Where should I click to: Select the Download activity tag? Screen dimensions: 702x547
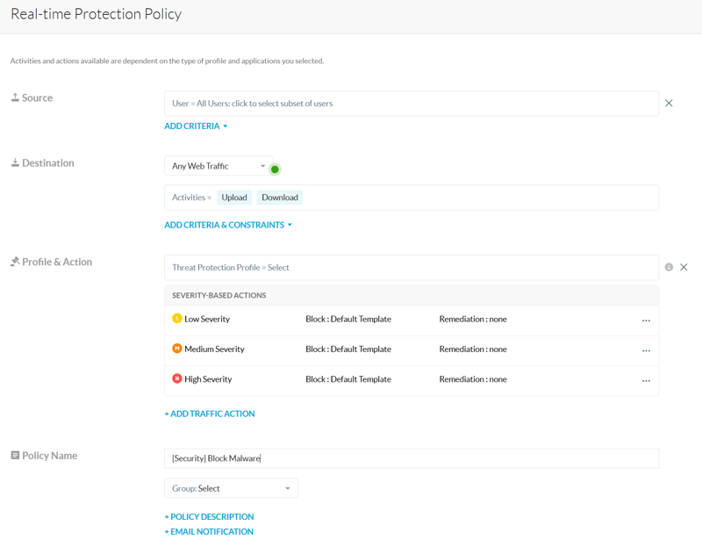click(280, 198)
